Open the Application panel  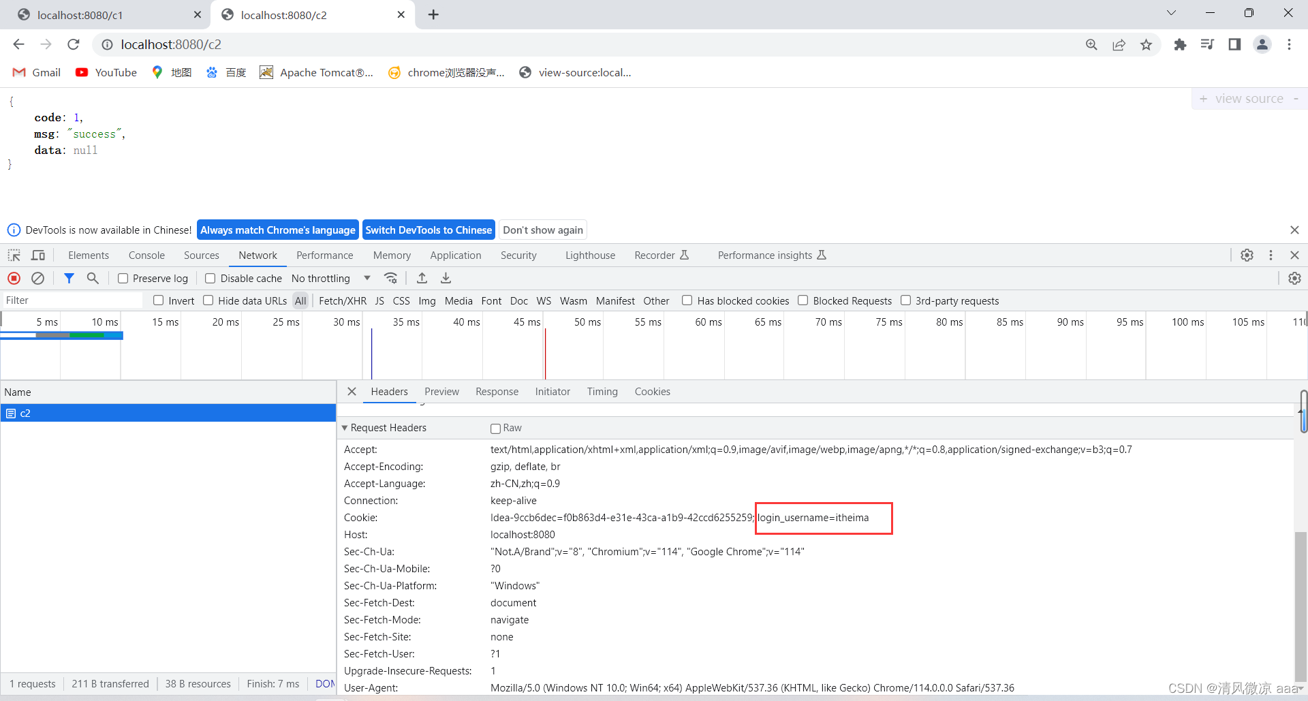point(456,255)
